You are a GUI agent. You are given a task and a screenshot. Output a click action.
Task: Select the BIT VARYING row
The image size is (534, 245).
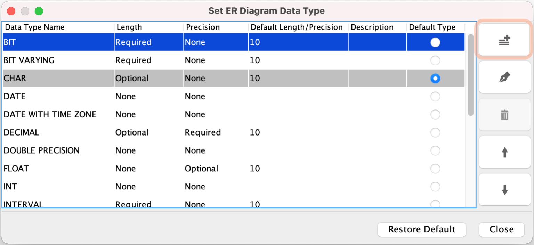[56, 60]
